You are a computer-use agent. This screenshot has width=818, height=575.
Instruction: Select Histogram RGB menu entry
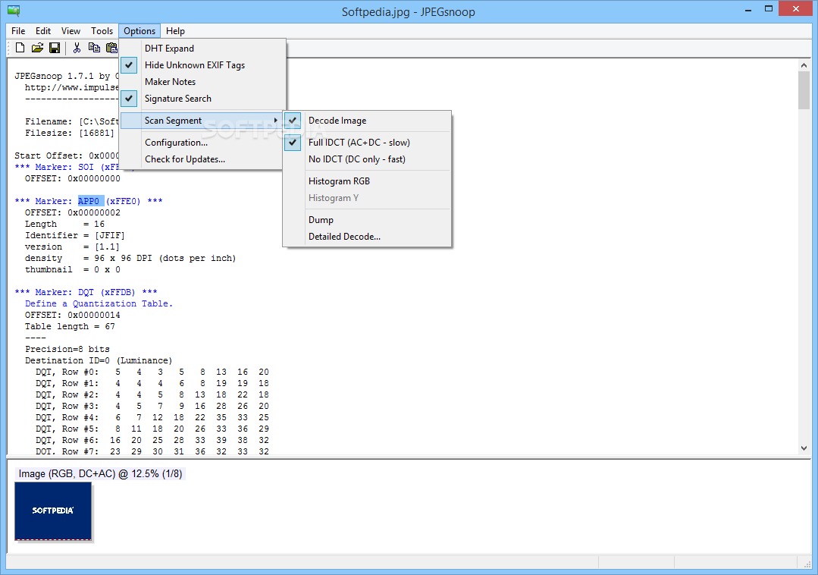367,181
